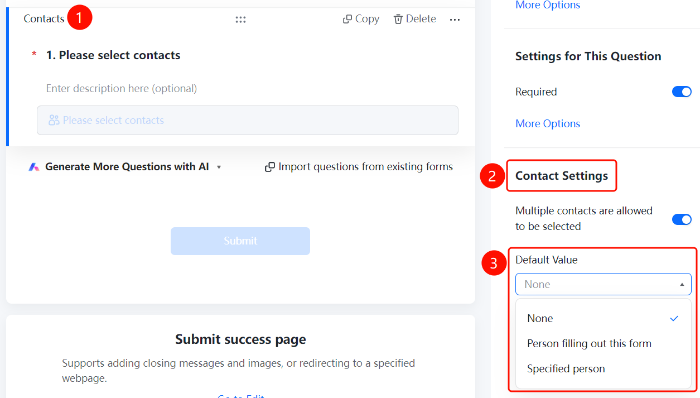Viewport: 700px width, 398px height.
Task: Click the "Supports adding closing messages" description text
Action: [x=239, y=371]
